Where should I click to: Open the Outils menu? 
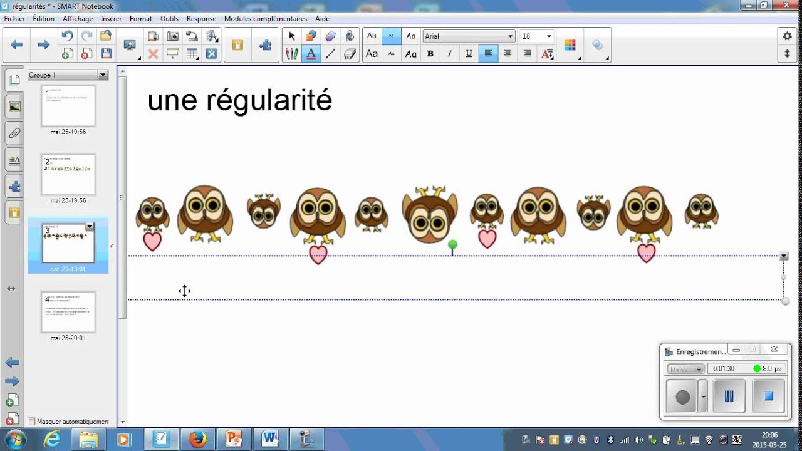[x=169, y=19]
